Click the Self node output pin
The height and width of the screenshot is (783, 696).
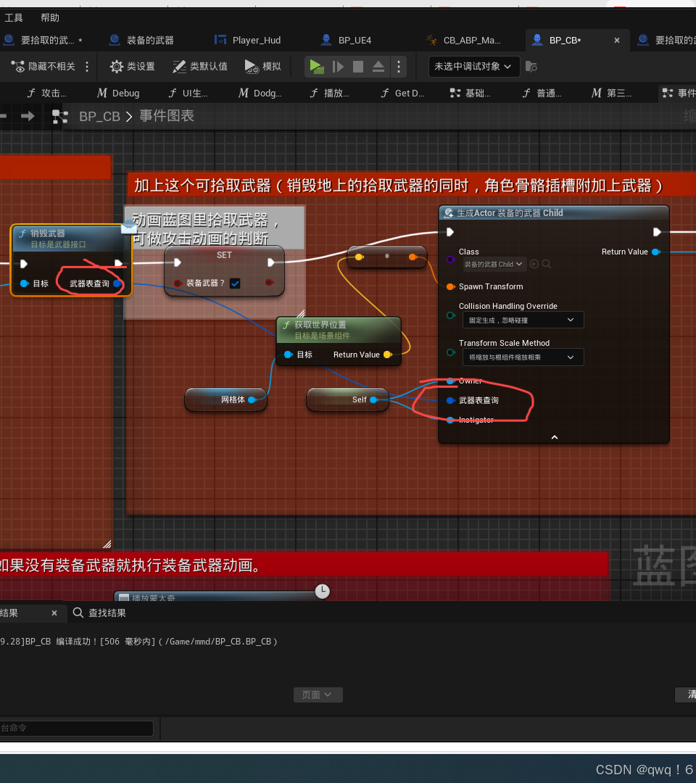pyautogui.click(x=373, y=399)
